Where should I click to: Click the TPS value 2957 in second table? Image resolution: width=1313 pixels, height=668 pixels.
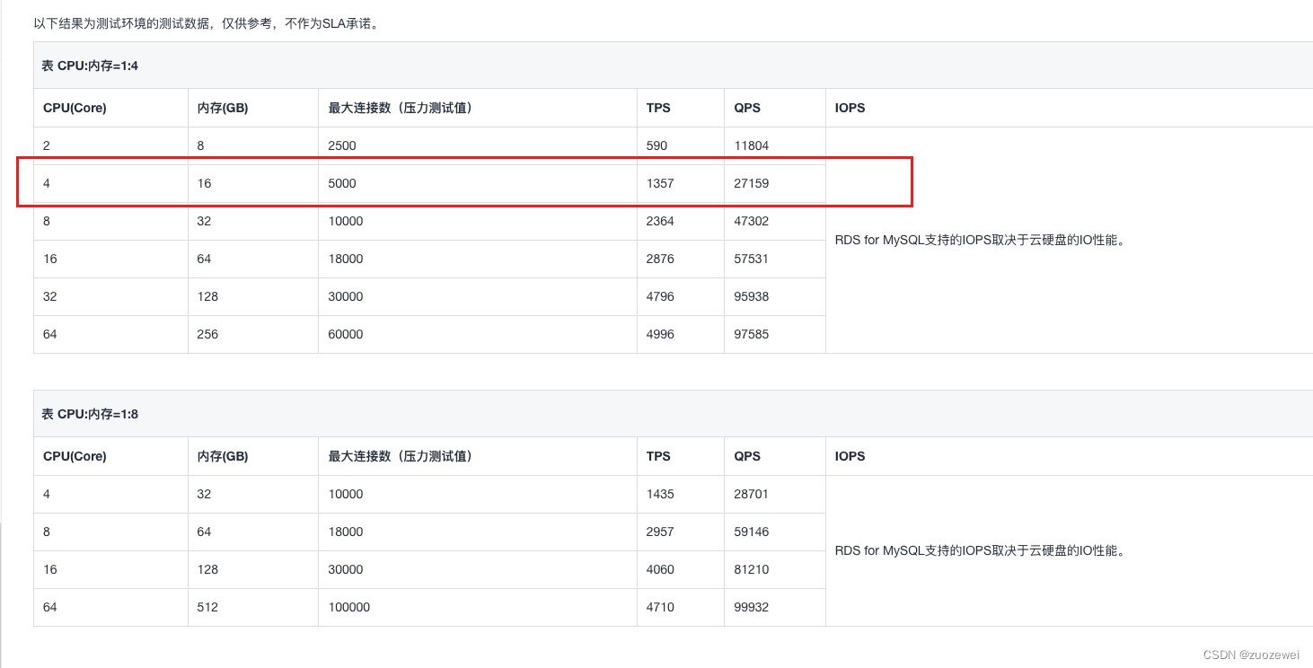(x=659, y=532)
